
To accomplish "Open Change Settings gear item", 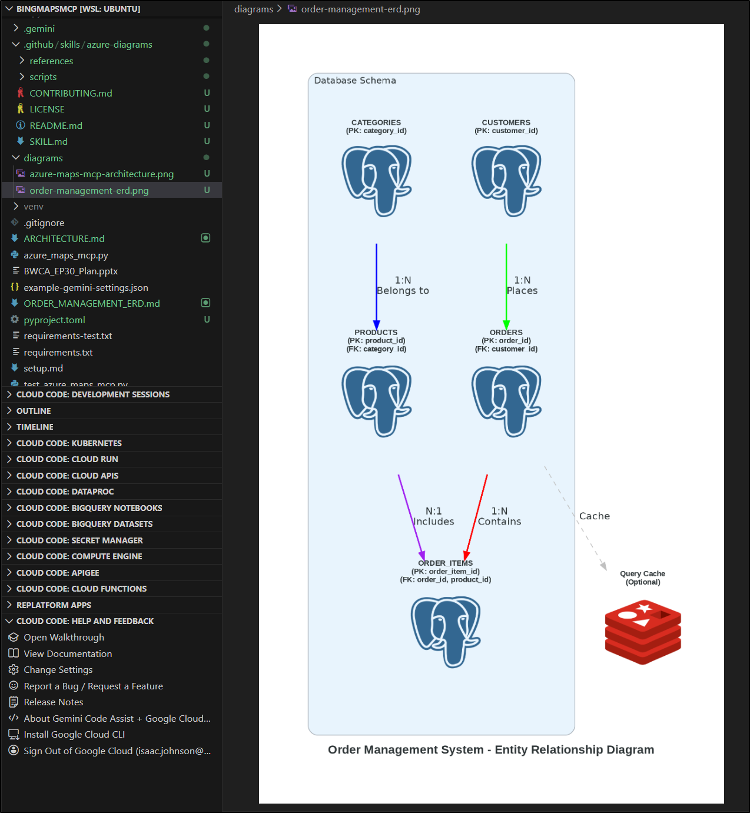I will pyautogui.click(x=58, y=670).
